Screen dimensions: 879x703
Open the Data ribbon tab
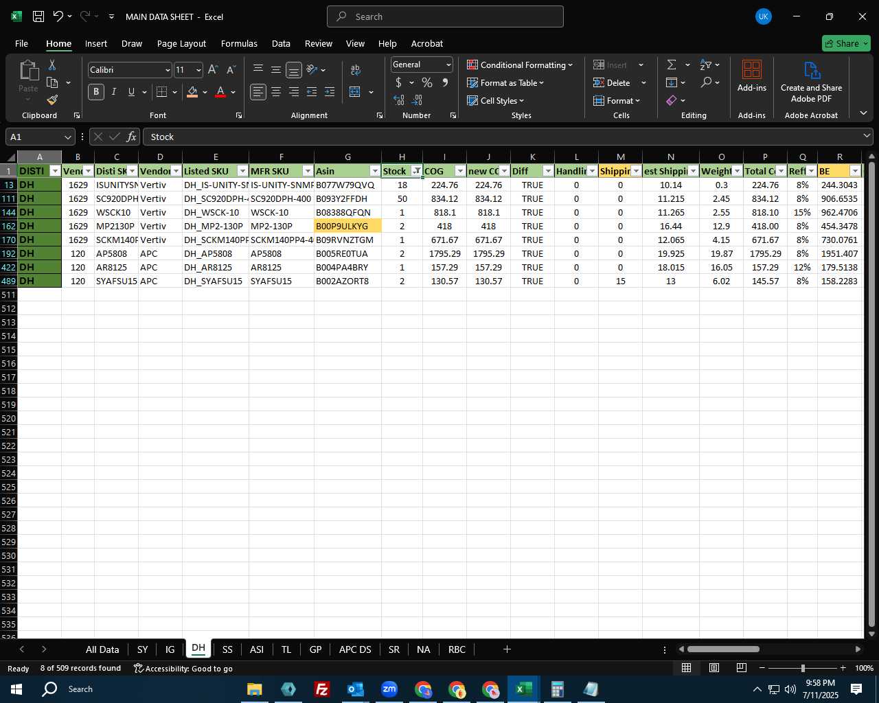click(281, 43)
